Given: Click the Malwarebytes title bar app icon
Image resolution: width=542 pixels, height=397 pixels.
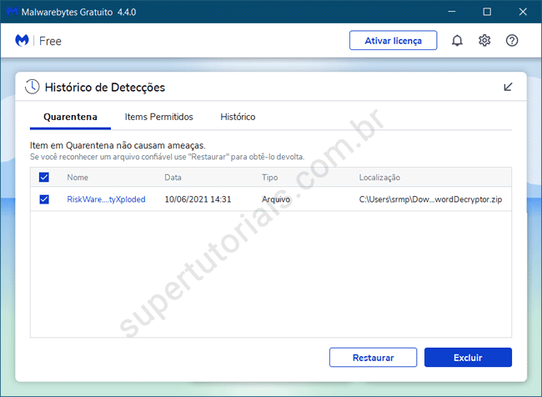Looking at the screenshot, I should click(10, 12).
